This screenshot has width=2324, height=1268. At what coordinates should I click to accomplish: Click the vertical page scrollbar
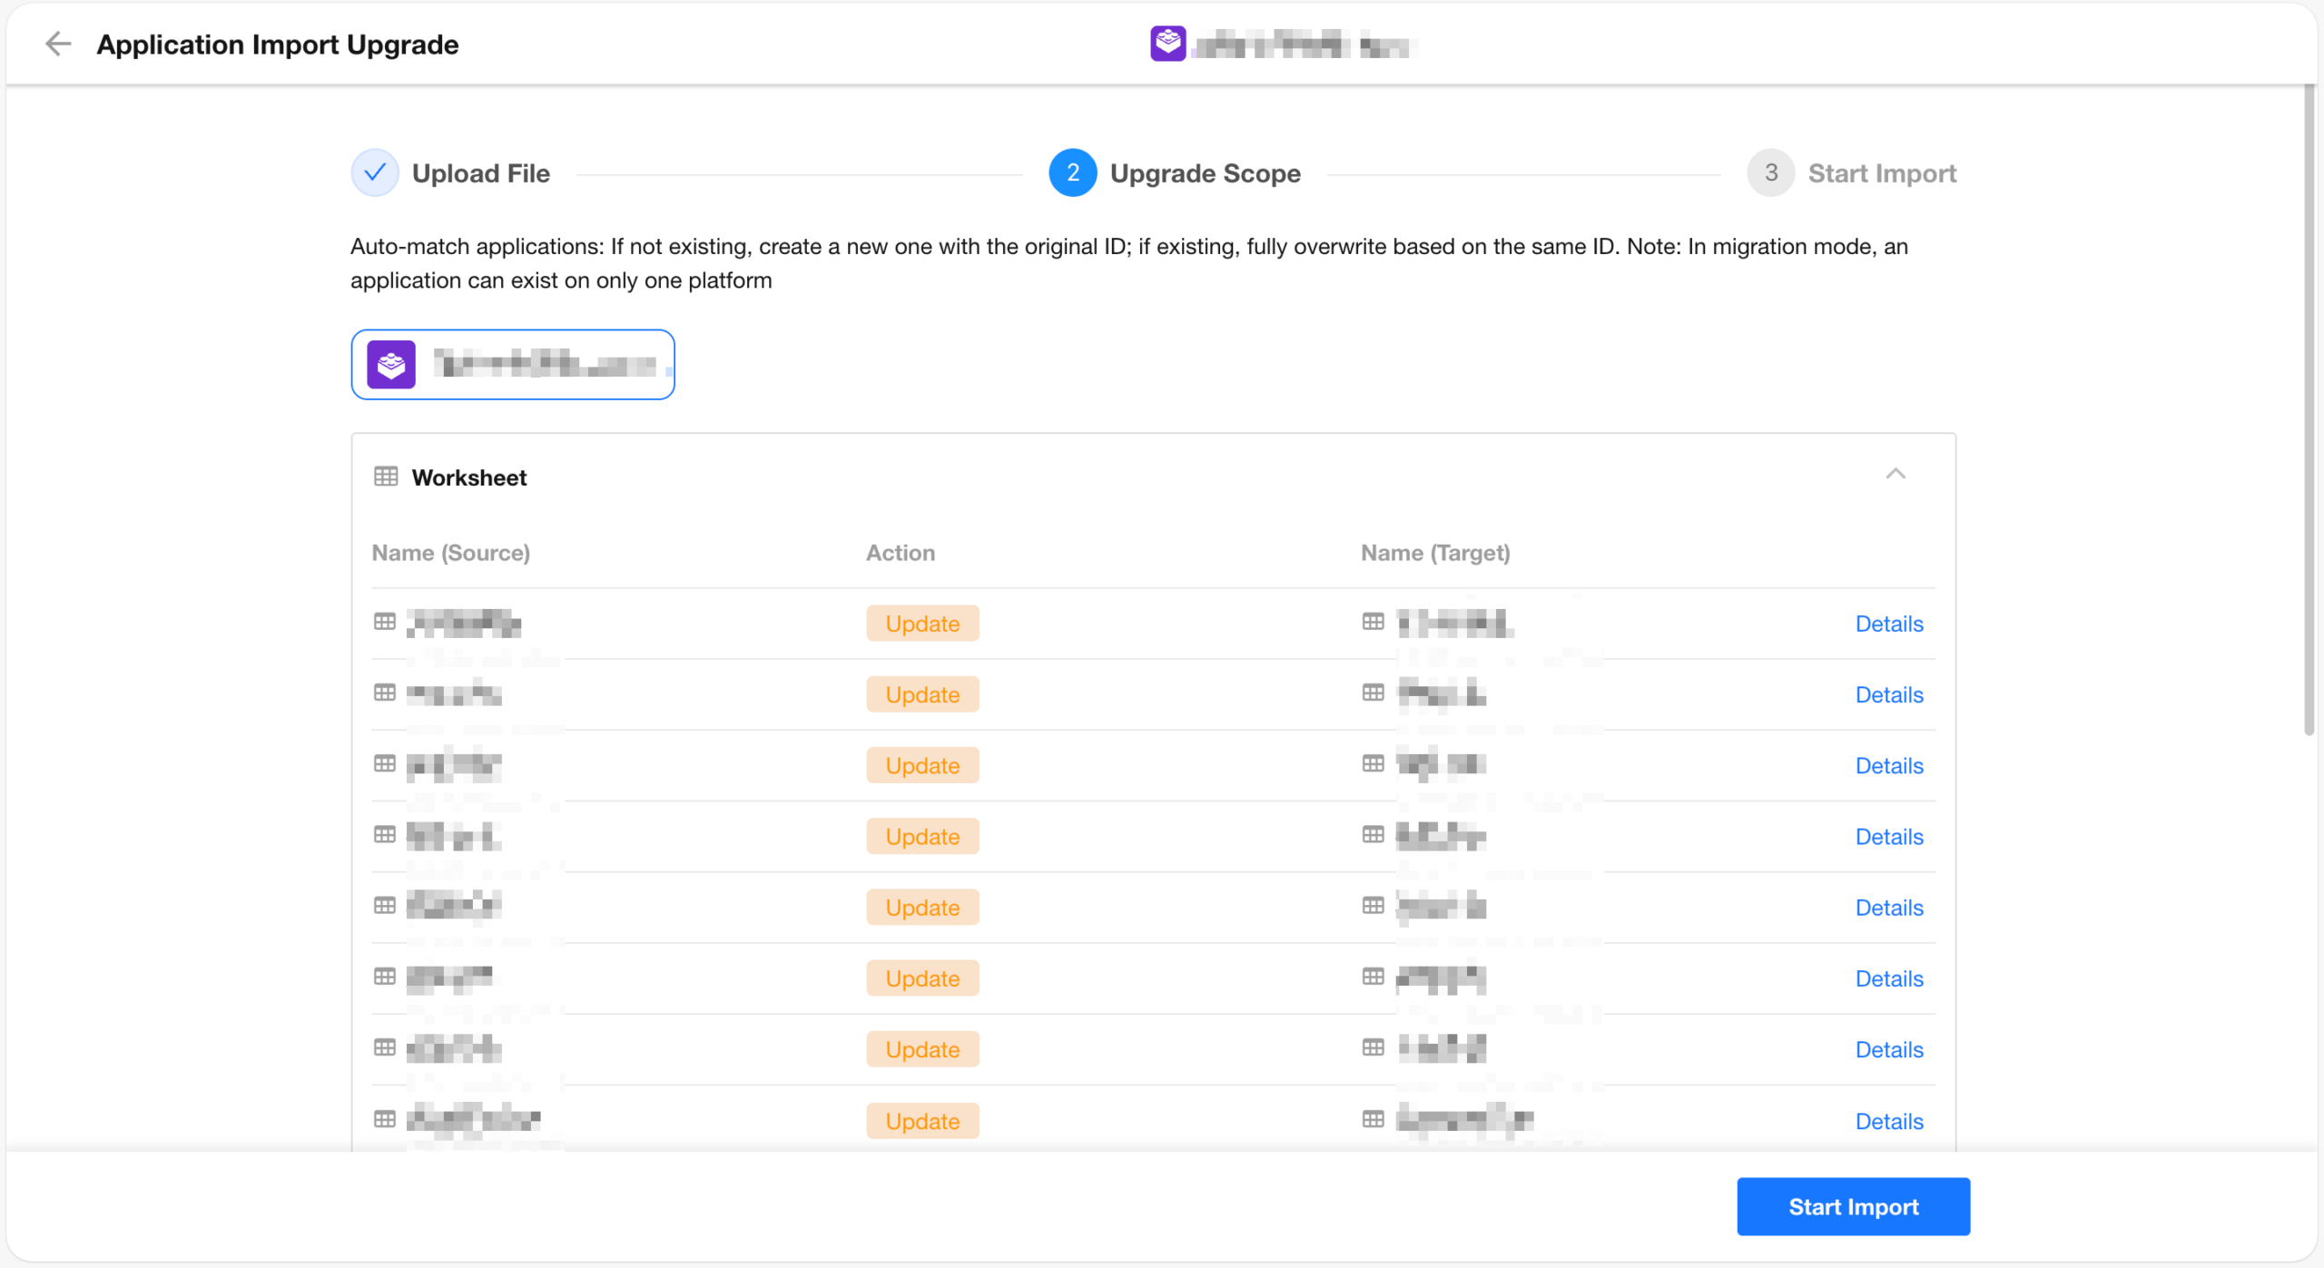coord(2309,408)
